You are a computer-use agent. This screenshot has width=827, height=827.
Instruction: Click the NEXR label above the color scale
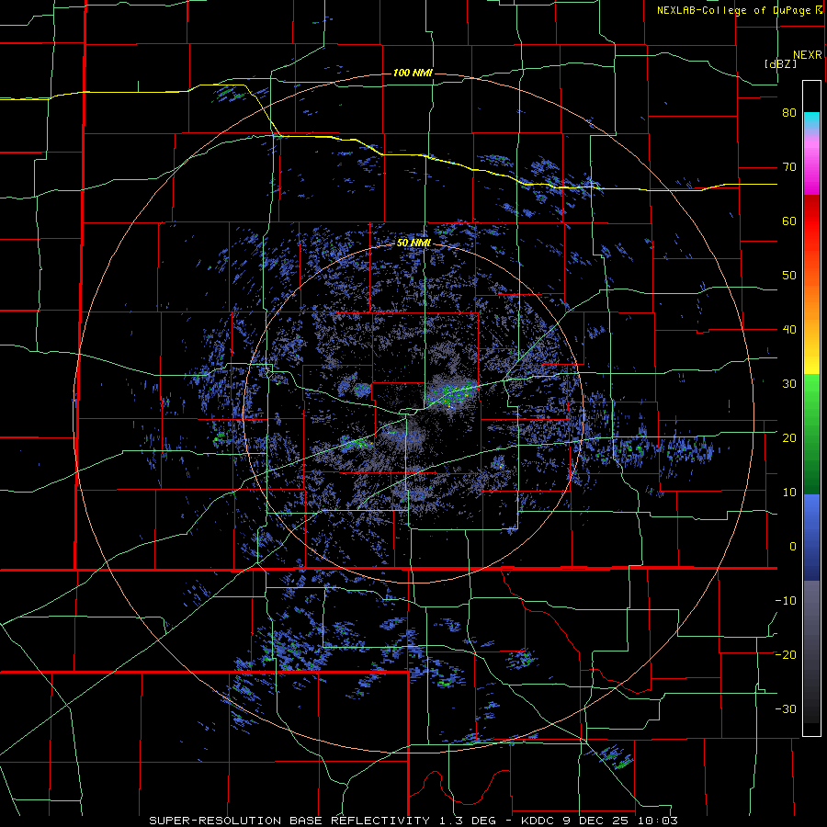[807, 55]
